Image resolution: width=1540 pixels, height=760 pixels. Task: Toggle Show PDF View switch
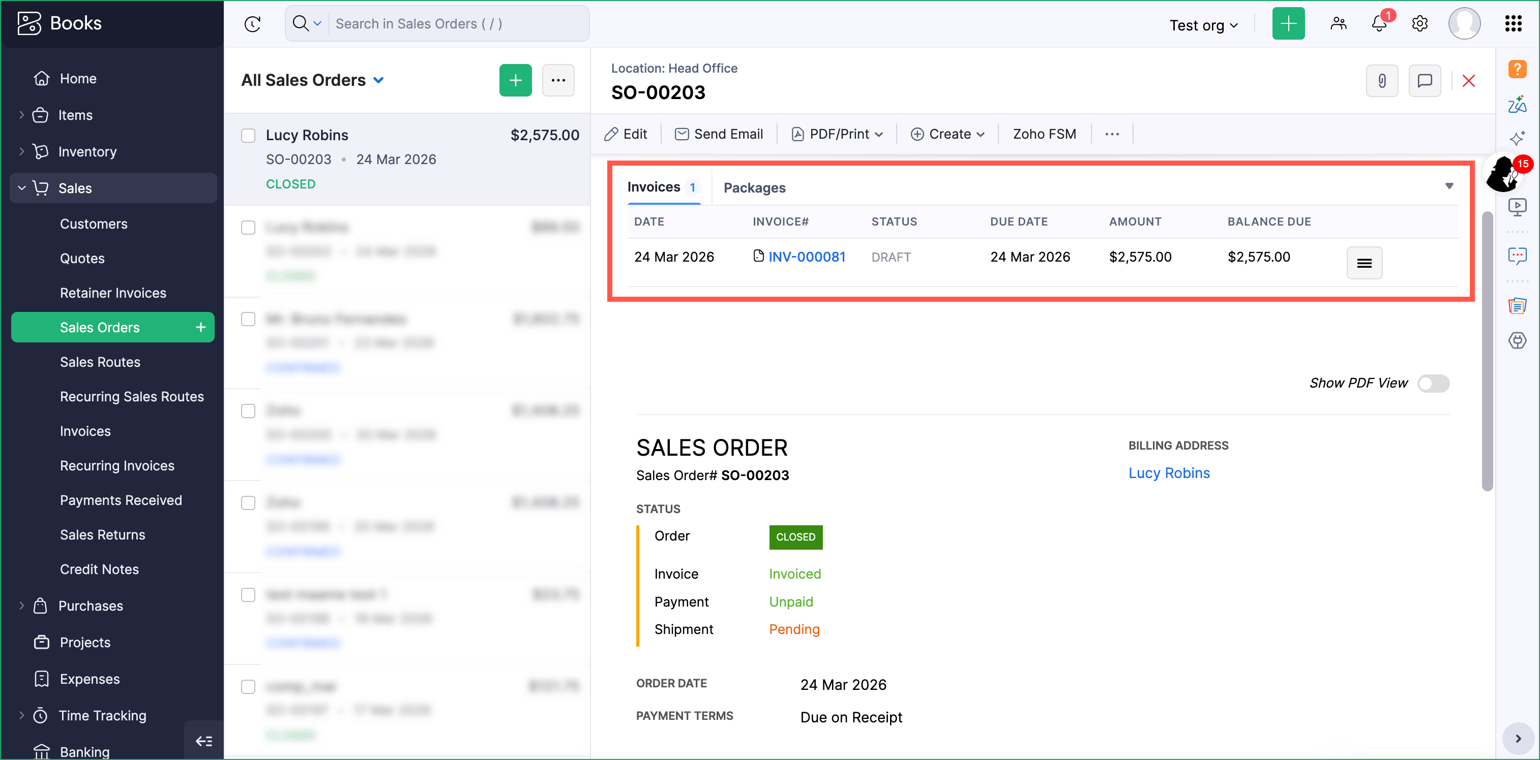coord(1433,383)
